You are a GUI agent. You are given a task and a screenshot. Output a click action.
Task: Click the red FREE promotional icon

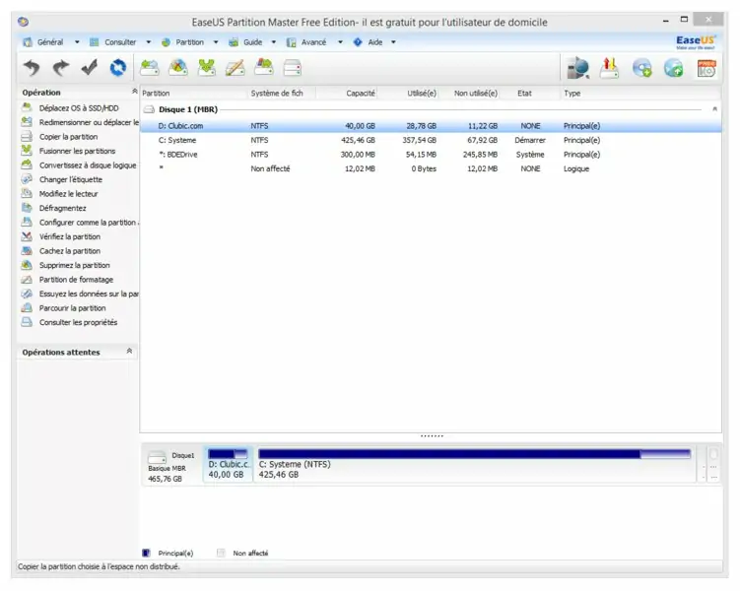(706, 68)
